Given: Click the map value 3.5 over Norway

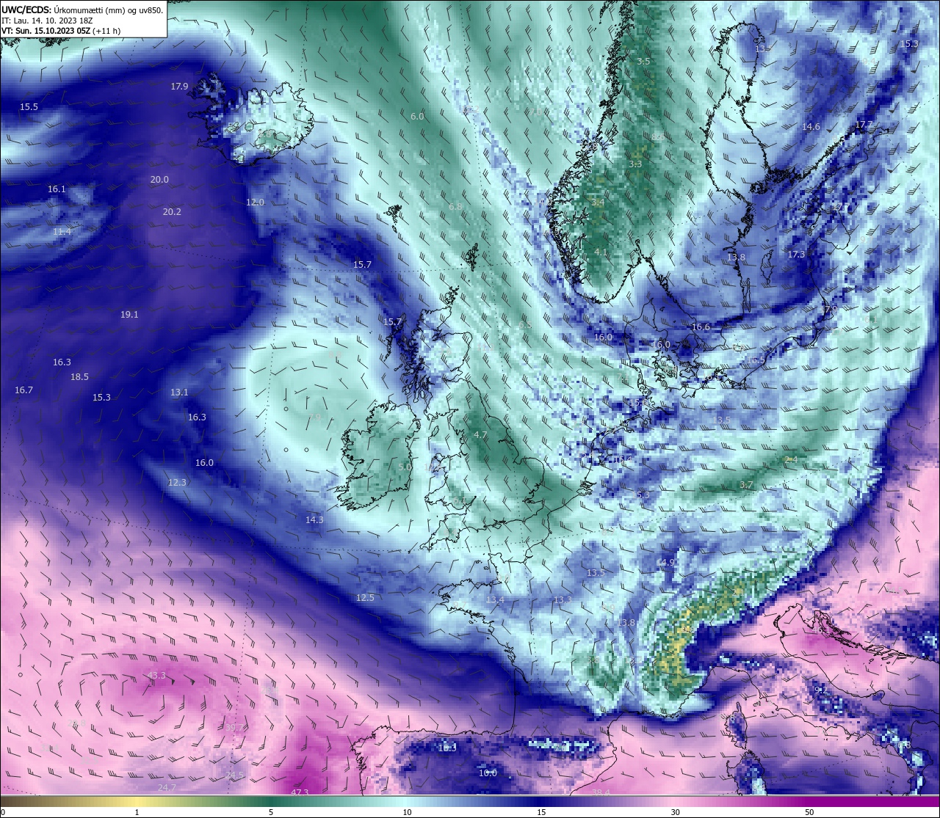Looking at the screenshot, I should pos(643,62).
